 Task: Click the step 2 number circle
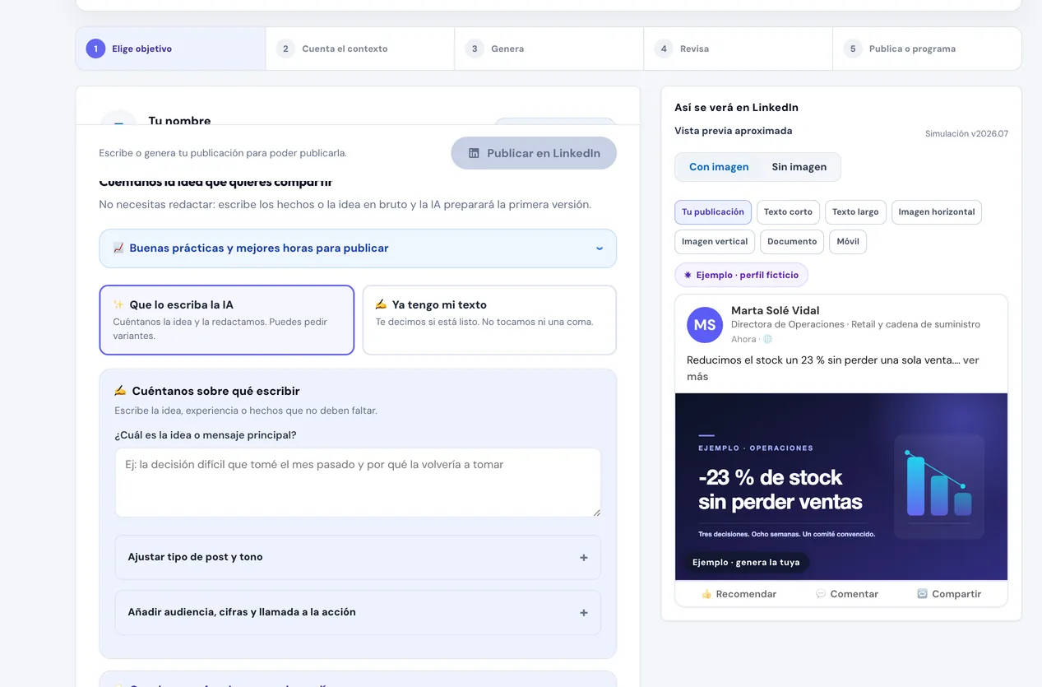point(285,49)
